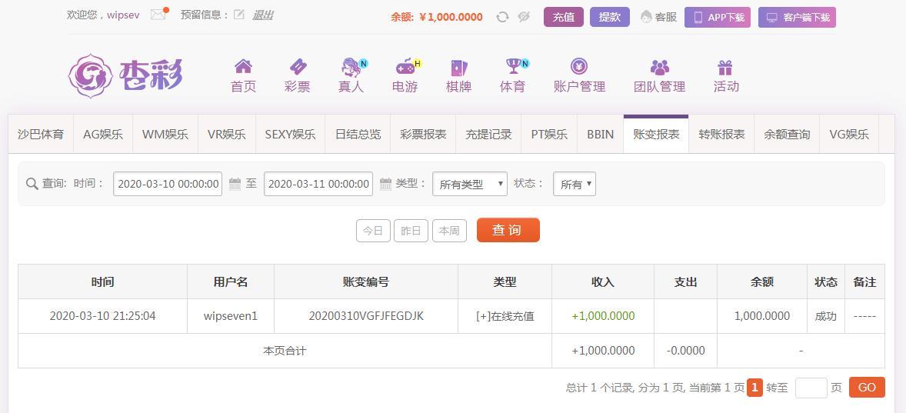Click the go-to page number field
The image size is (906, 413).
(811, 388)
